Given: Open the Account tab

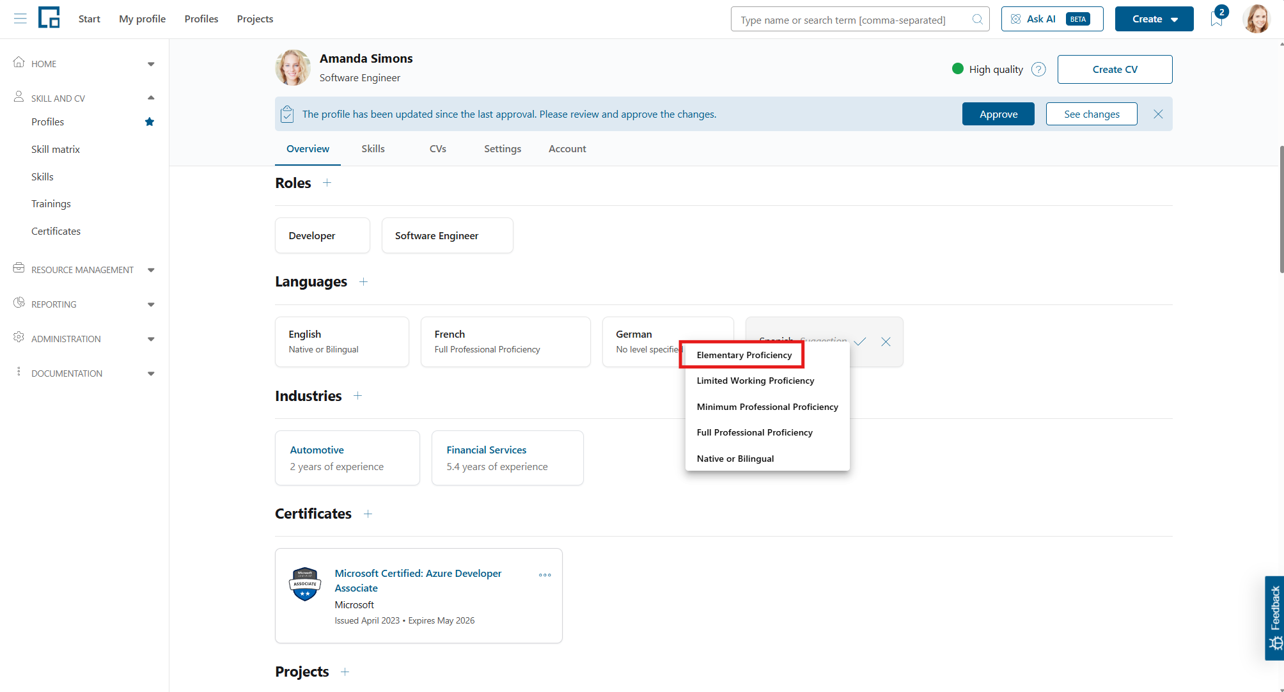Looking at the screenshot, I should click(x=567, y=148).
